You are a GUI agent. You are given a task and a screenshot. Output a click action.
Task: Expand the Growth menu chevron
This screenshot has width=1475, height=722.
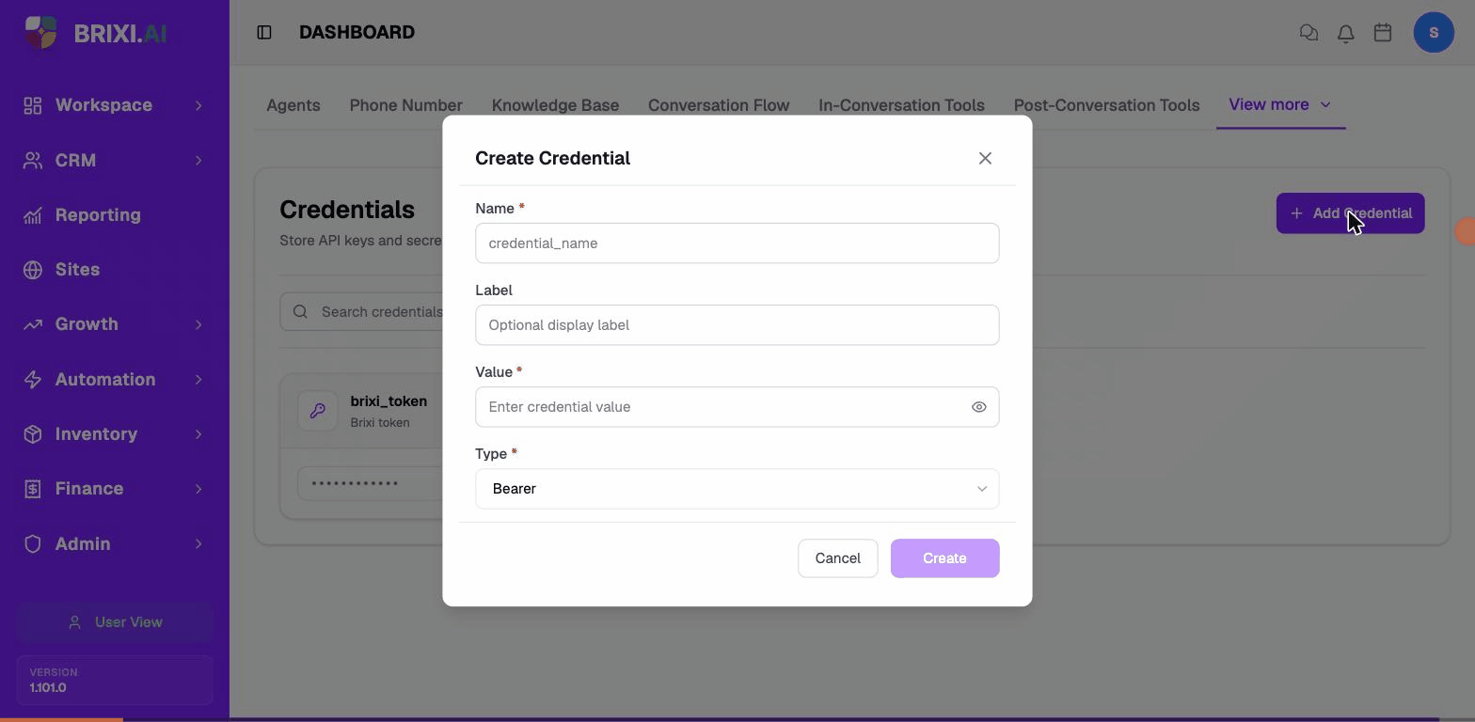(x=198, y=324)
